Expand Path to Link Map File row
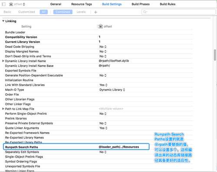The width and height of the screenshot is (217, 172). (3, 109)
